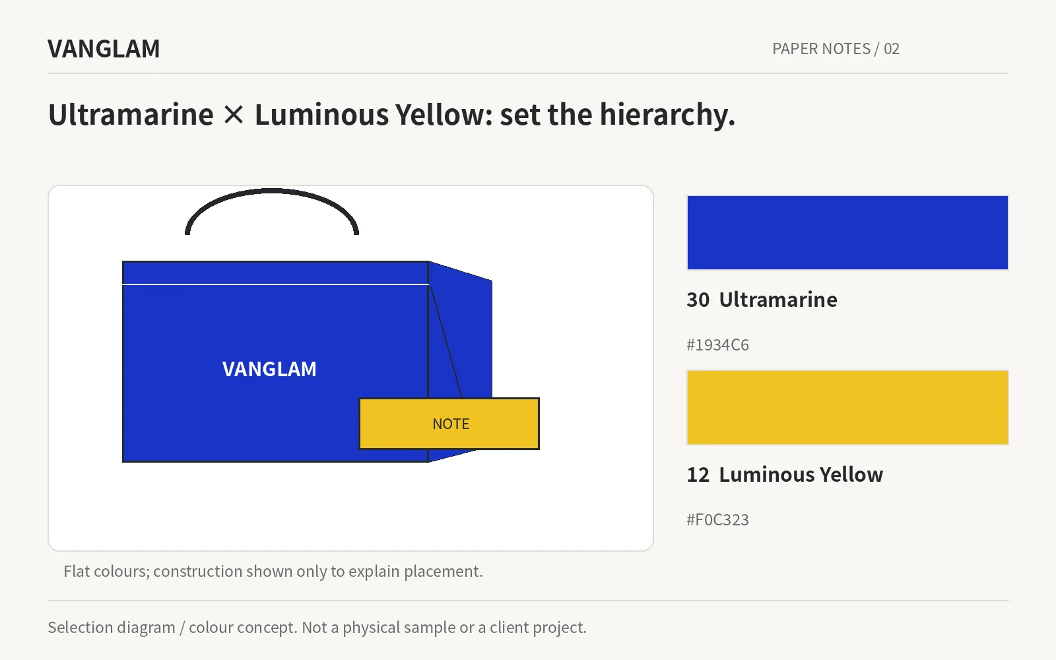Click the yellow NOTE tag on bag

tap(449, 424)
